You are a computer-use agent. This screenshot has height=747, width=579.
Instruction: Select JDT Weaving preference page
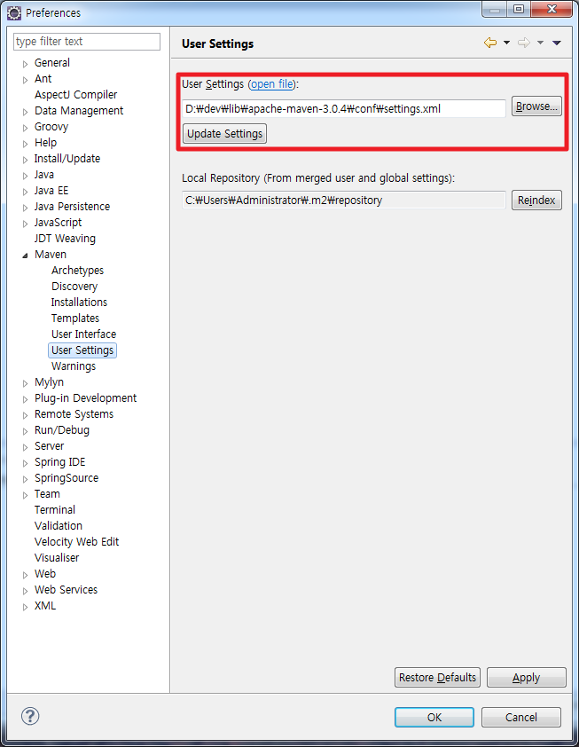click(x=65, y=238)
